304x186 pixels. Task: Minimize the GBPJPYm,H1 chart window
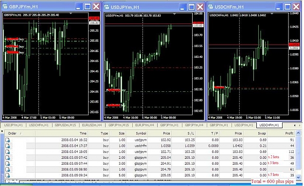coord(78,7)
